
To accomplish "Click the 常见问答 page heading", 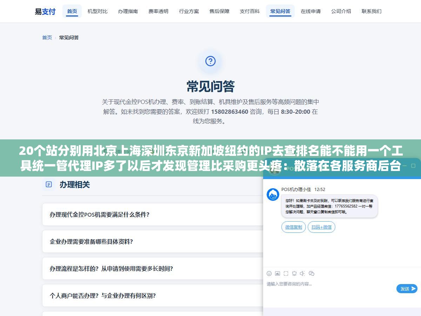I will pos(210,86).
